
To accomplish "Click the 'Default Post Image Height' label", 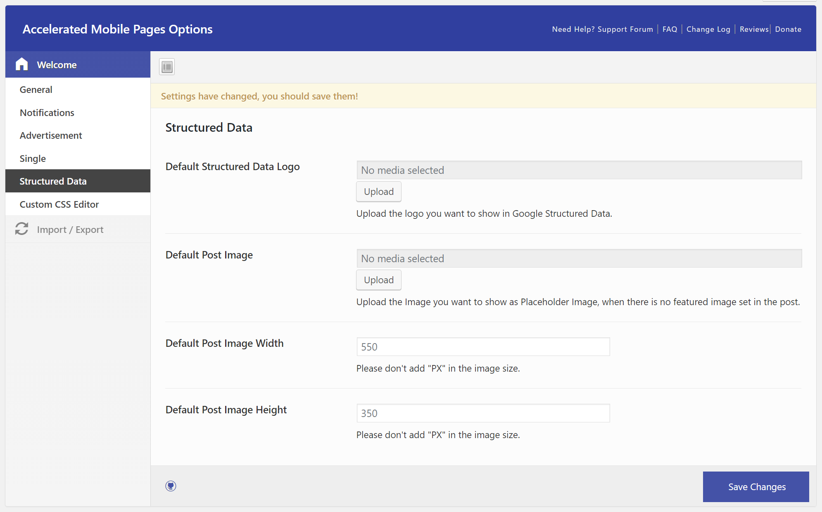I will pyautogui.click(x=226, y=410).
